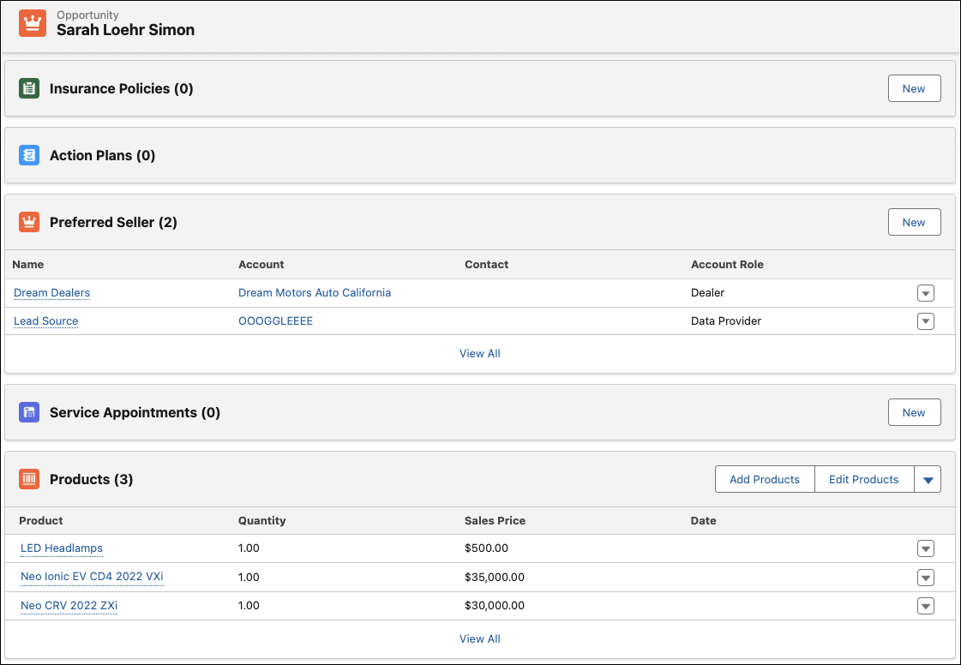Open the LED Headlamps product link

tap(61, 548)
